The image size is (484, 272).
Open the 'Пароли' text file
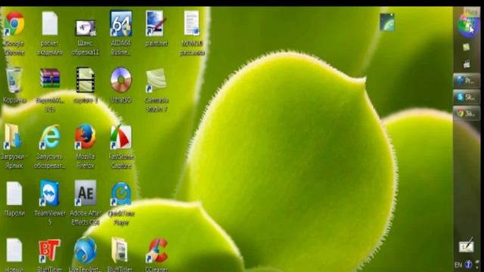[x=14, y=193]
